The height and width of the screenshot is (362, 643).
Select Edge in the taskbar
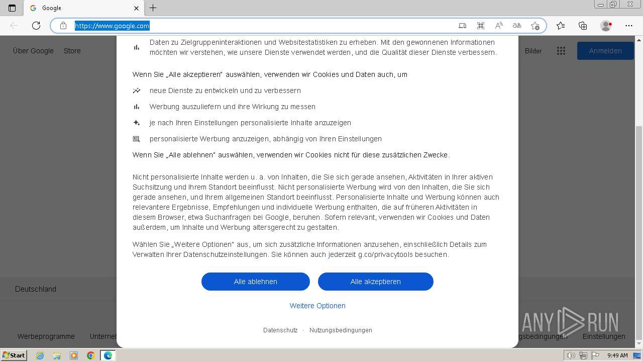coord(108,355)
